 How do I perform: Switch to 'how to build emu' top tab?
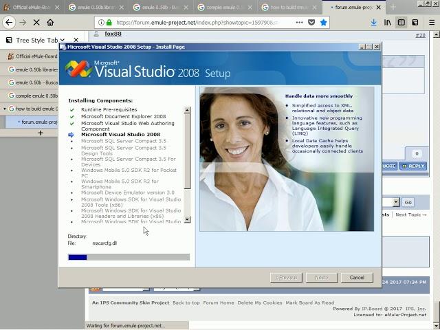(290, 8)
